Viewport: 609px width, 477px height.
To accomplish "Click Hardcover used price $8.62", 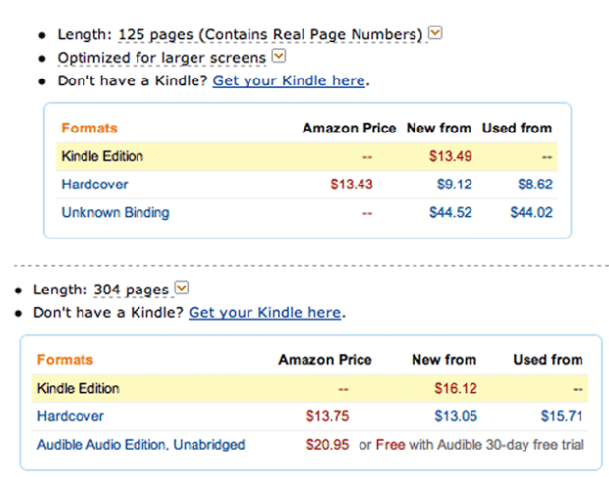I will [534, 184].
